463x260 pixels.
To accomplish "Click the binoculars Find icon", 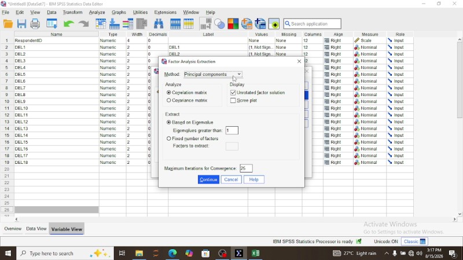I will 159,24.
